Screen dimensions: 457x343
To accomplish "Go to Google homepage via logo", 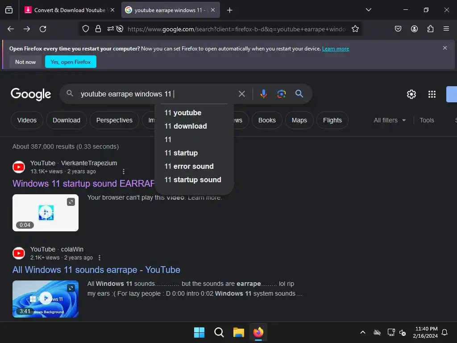I will (31, 94).
